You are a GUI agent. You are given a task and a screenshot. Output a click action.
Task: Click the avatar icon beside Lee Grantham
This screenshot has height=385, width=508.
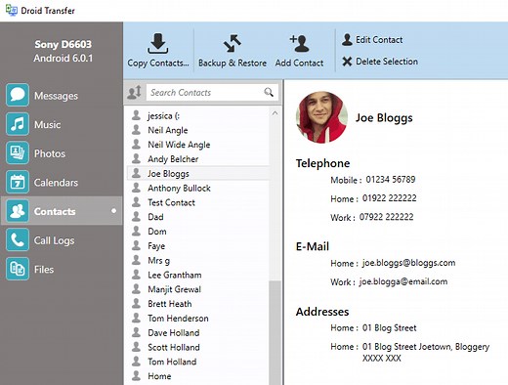pyautogui.click(x=136, y=275)
